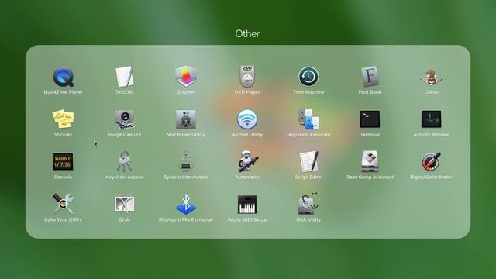Launch the Console app
496x279 pixels.
click(x=64, y=162)
